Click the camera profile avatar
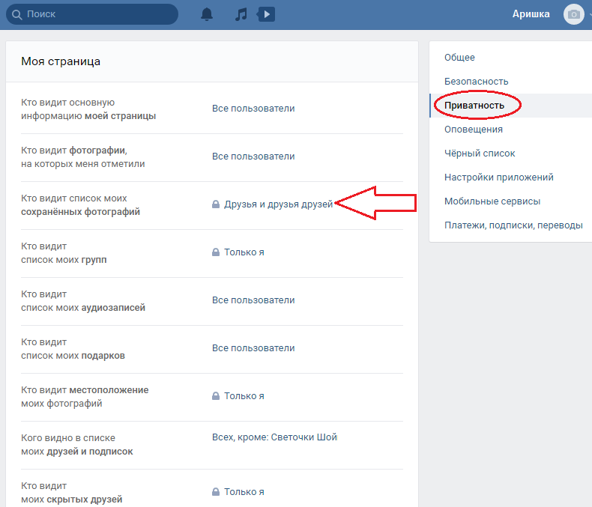The height and width of the screenshot is (507, 592). (573, 14)
